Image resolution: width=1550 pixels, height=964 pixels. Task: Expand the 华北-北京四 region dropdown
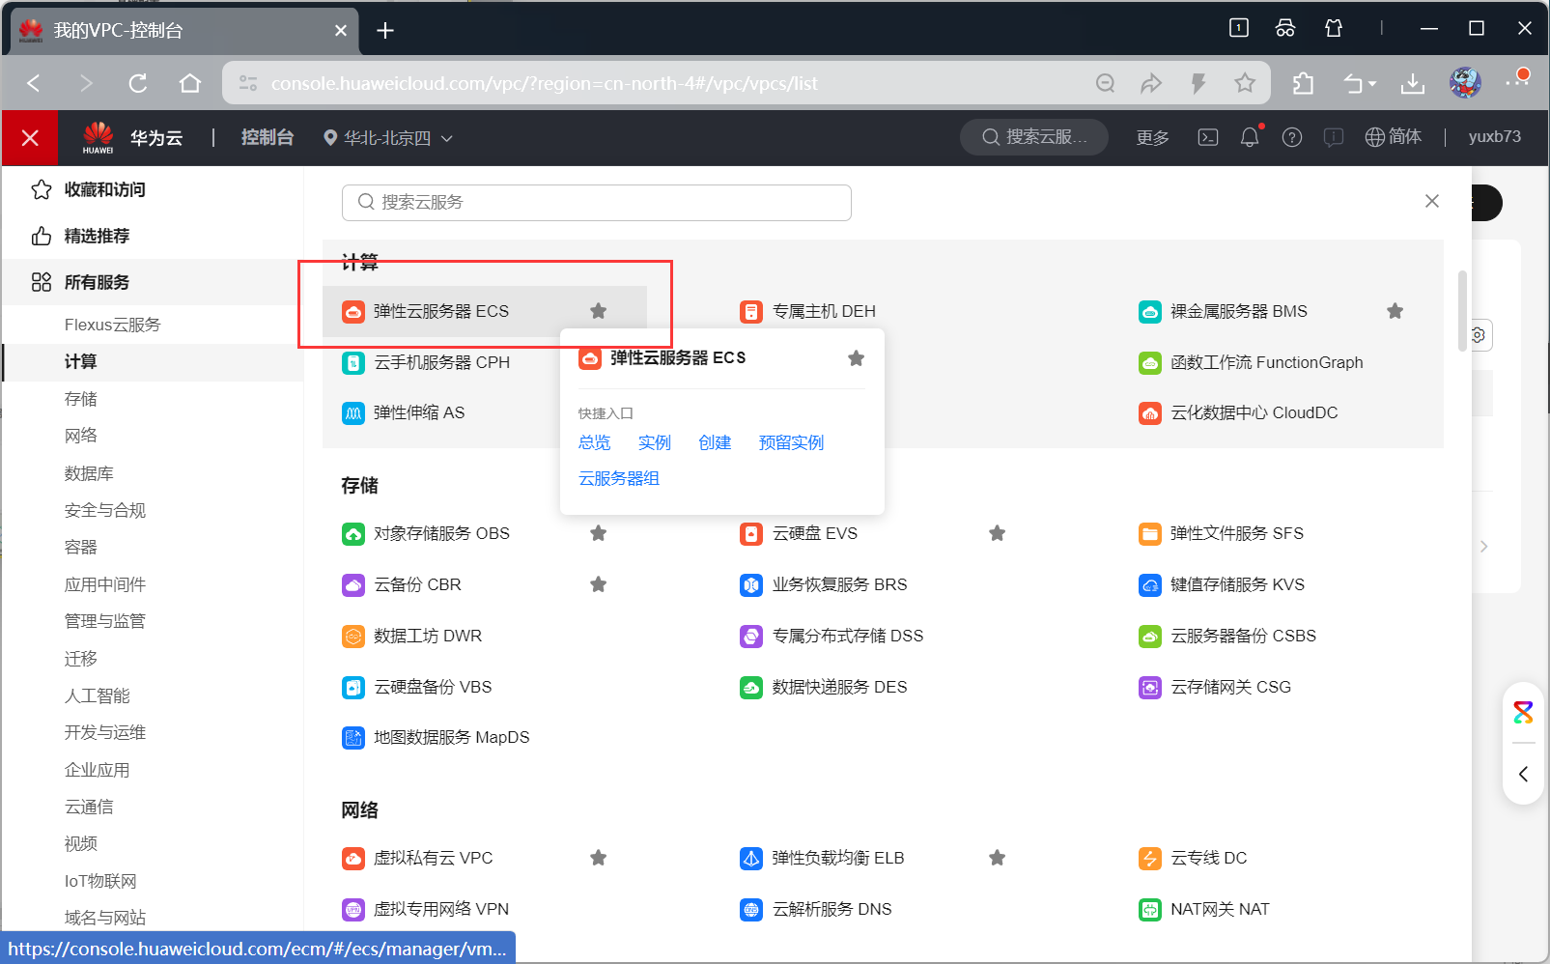click(x=388, y=138)
